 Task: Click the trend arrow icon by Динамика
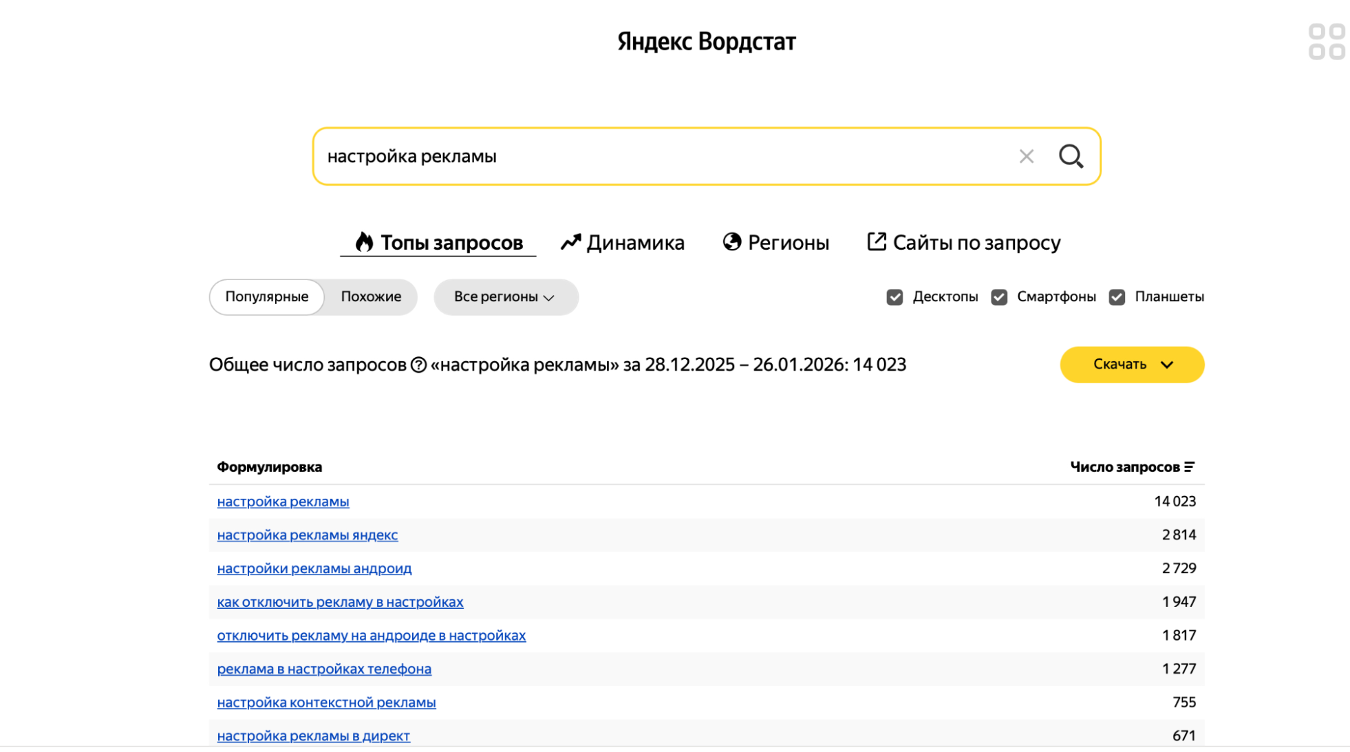point(571,242)
